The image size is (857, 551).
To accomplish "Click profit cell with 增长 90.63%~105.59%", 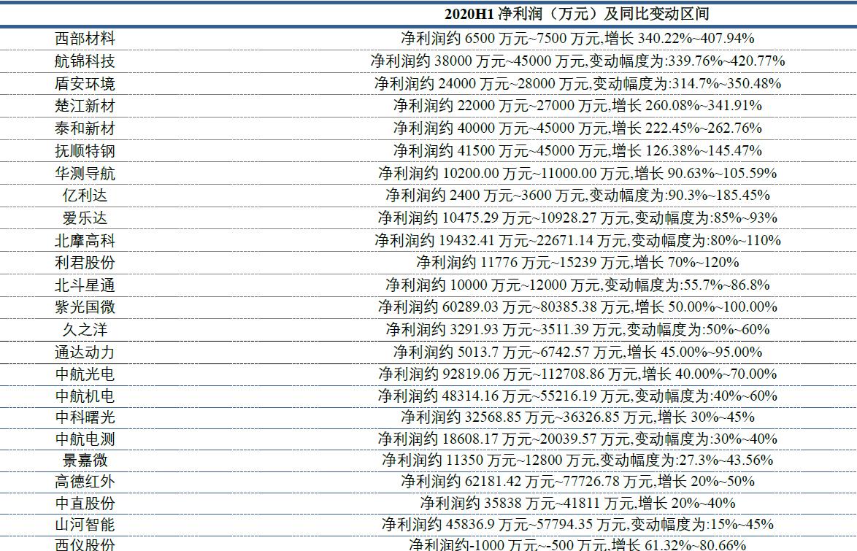I will click(x=577, y=173).
